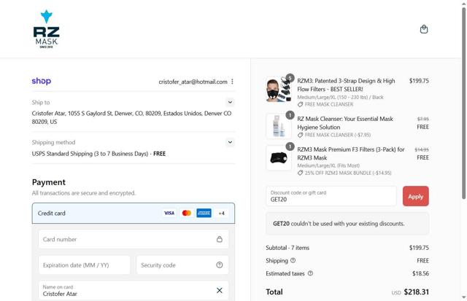Click the tag icon by FREE MASK CLEANSER (-$7.95)
Image resolution: width=467 pixels, height=301 pixels.
click(x=300, y=135)
